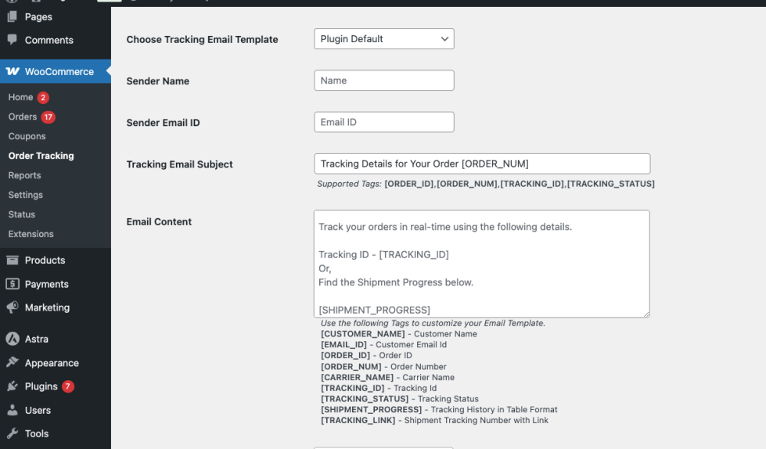Open WooCommerce Reports page
The height and width of the screenshot is (449, 766).
pyautogui.click(x=24, y=175)
